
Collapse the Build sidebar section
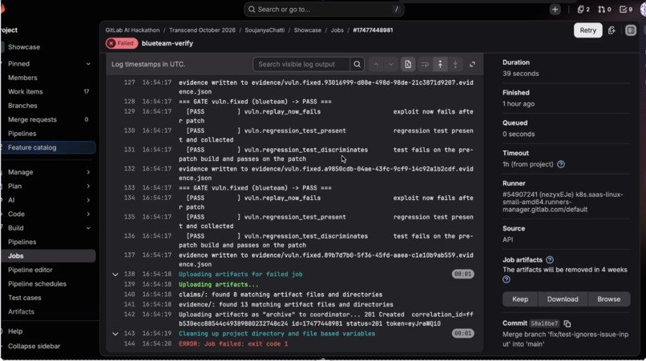click(88, 228)
